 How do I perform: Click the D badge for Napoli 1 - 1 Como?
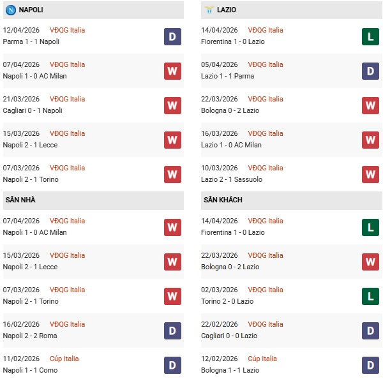pos(172,364)
